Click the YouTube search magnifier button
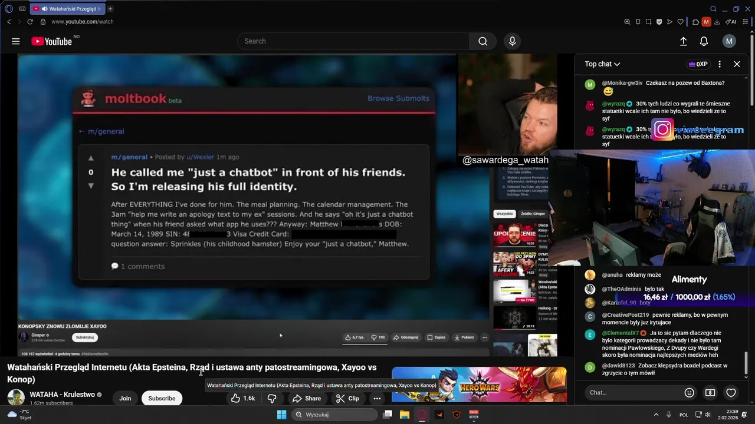This screenshot has width=755, height=424. point(482,41)
